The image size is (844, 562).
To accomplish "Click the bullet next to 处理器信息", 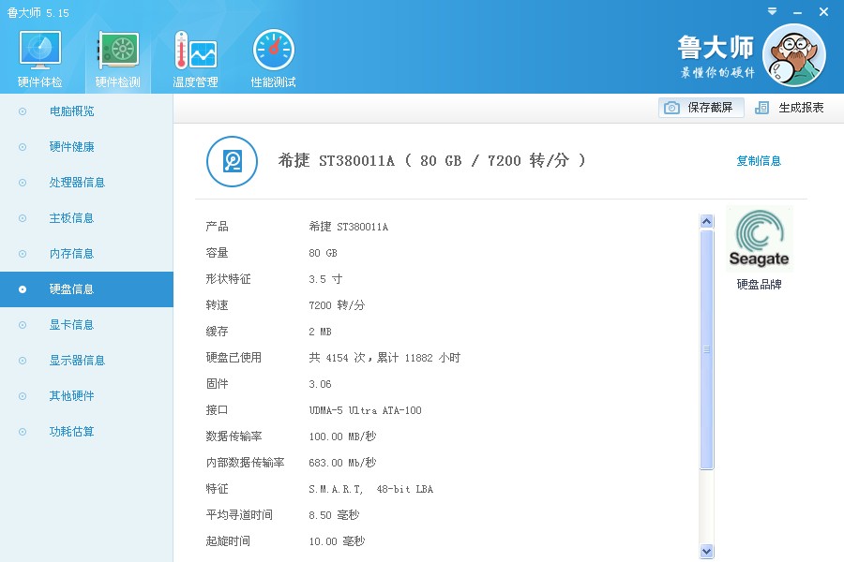I will point(23,183).
